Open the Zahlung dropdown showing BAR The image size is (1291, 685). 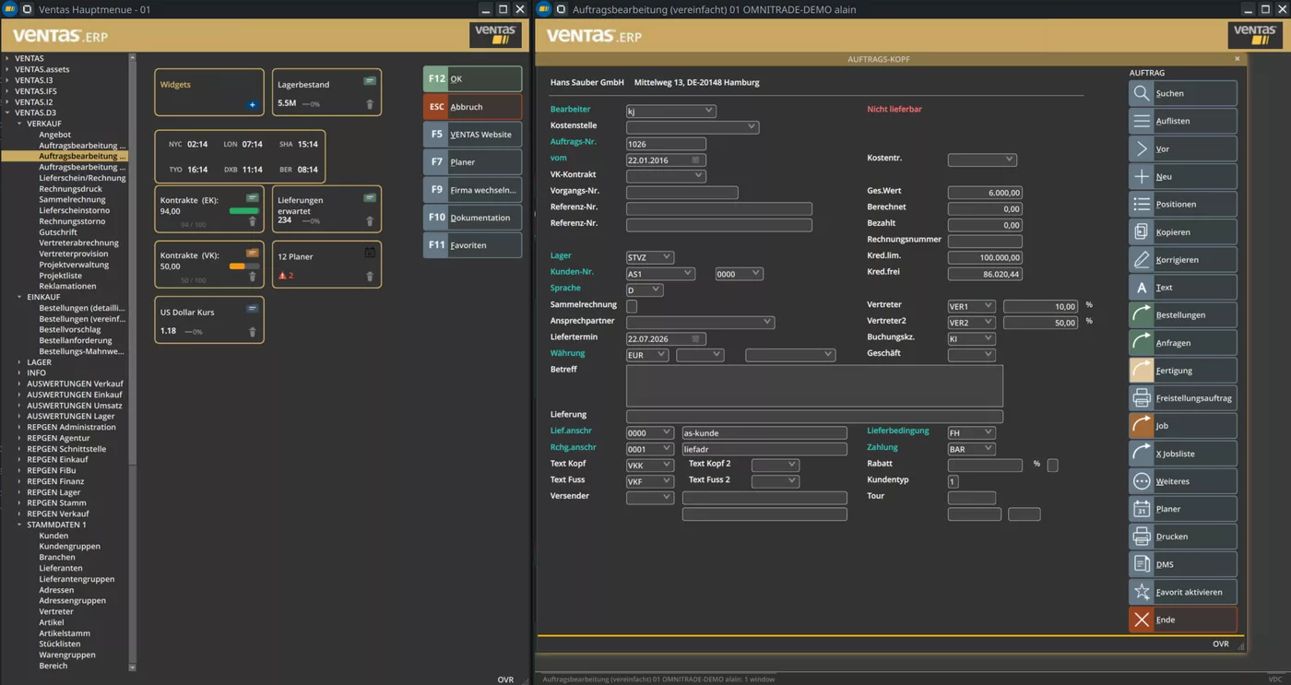pos(971,449)
